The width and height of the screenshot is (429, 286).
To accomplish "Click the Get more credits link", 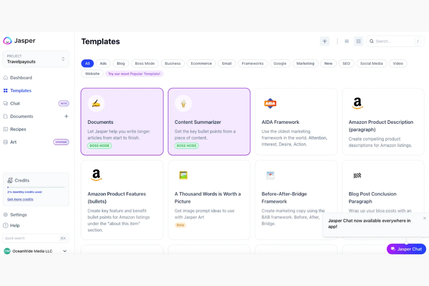I will pyautogui.click(x=20, y=199).
